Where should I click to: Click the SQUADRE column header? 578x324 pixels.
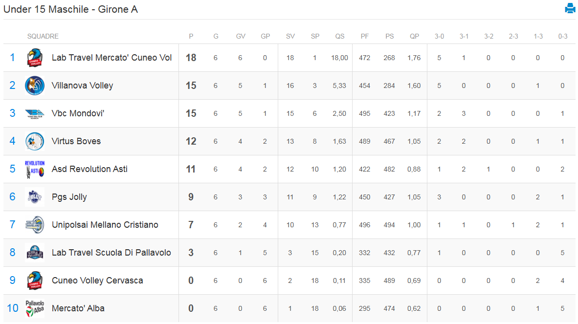click(x=43, y=36)
